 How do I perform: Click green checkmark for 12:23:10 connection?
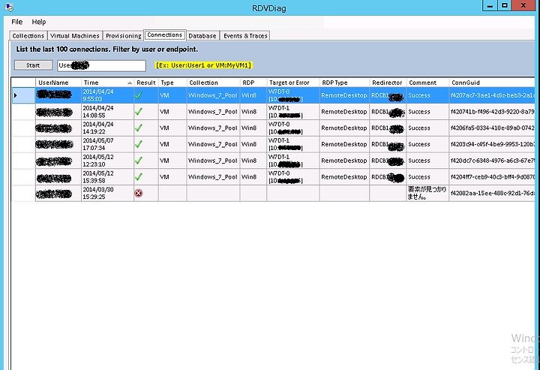coord(139,161)
